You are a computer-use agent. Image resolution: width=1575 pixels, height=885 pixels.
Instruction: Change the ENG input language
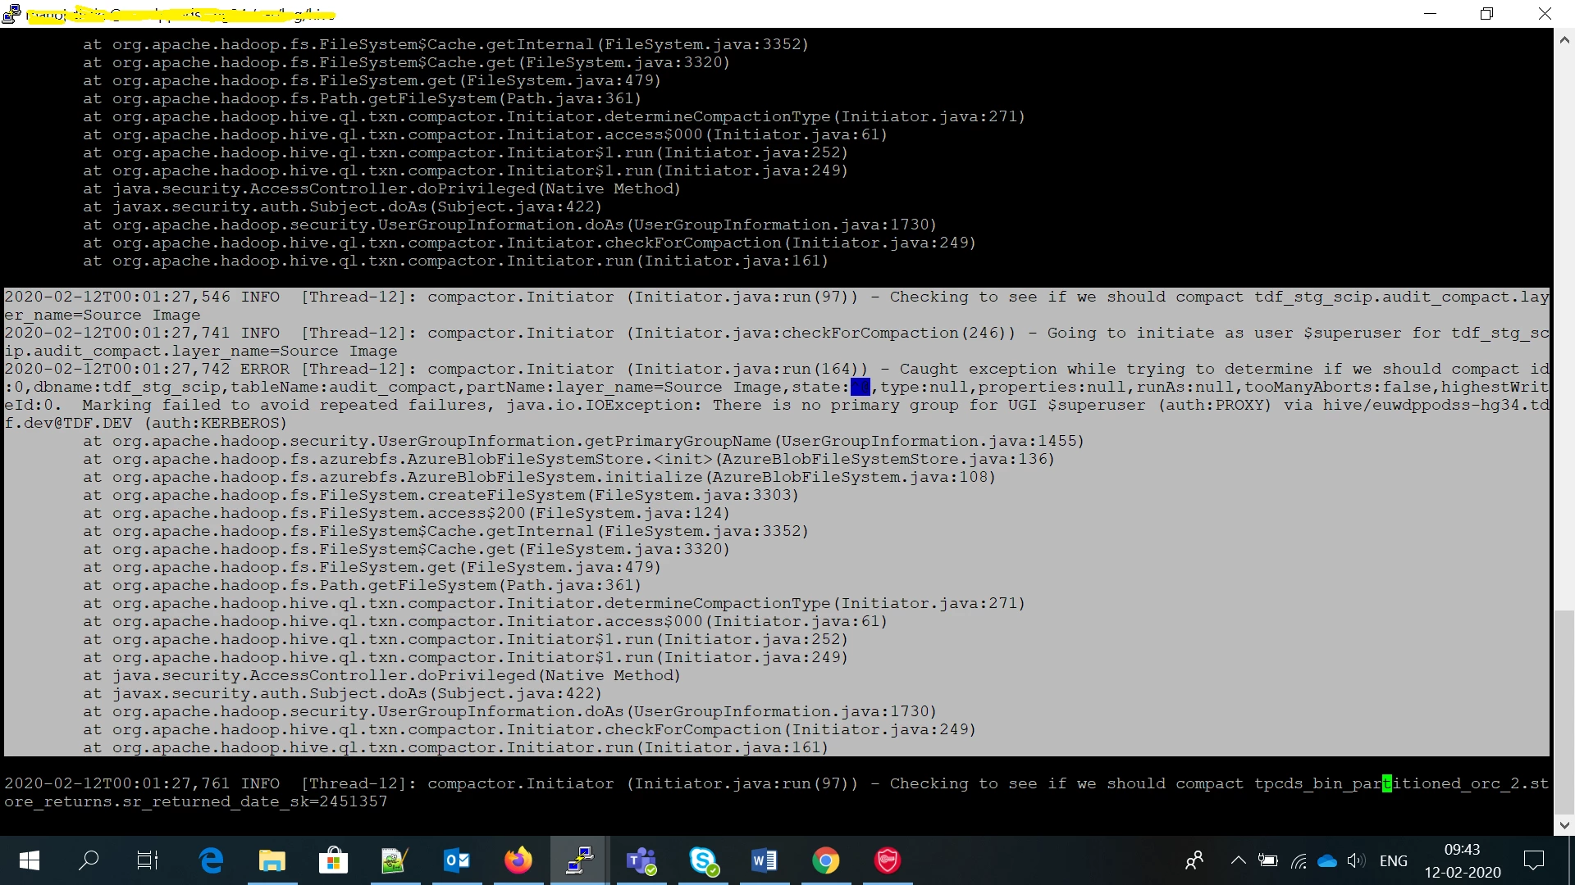coord(1394,860)
